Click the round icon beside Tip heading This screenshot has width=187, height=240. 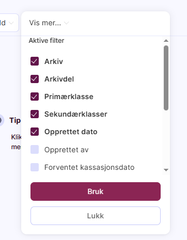pos(1,120)
